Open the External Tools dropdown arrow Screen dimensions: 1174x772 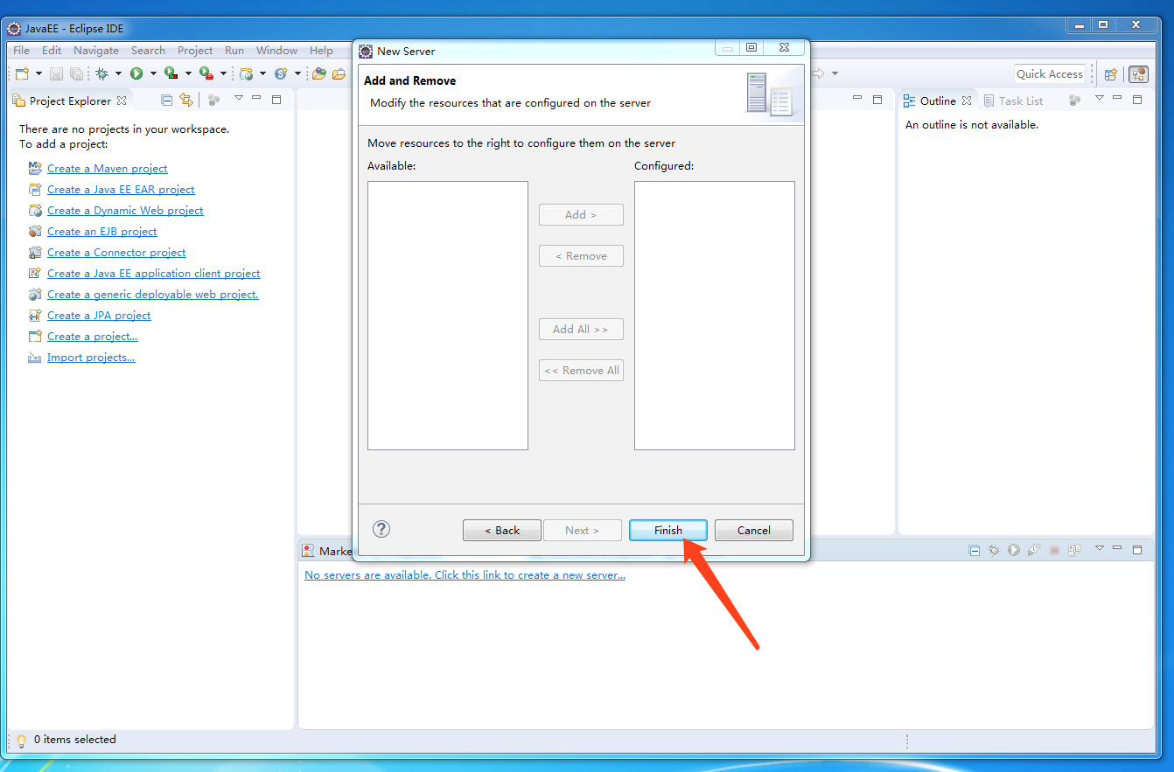pyautogui.click(x=223, y=73)
